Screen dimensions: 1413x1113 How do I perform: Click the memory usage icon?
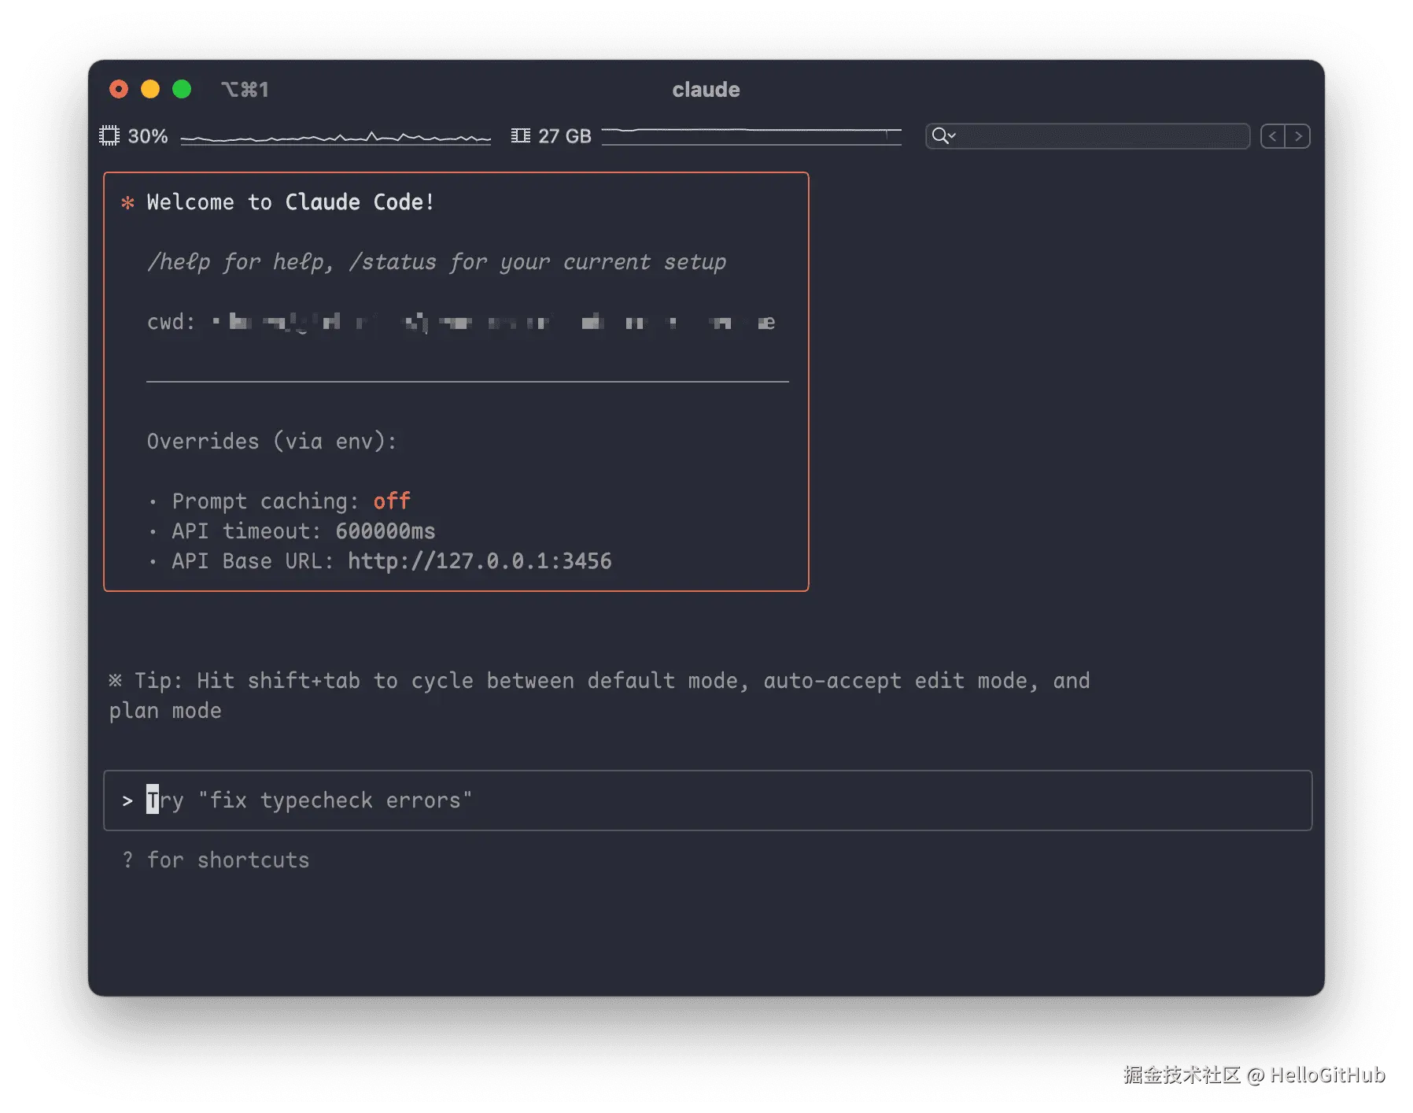[521, 136]
